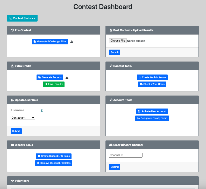The height and width of the screenshot is (189, 206).
Task: Click the handshake icon beside Volunteers
Action: click(x=12, y=181)
